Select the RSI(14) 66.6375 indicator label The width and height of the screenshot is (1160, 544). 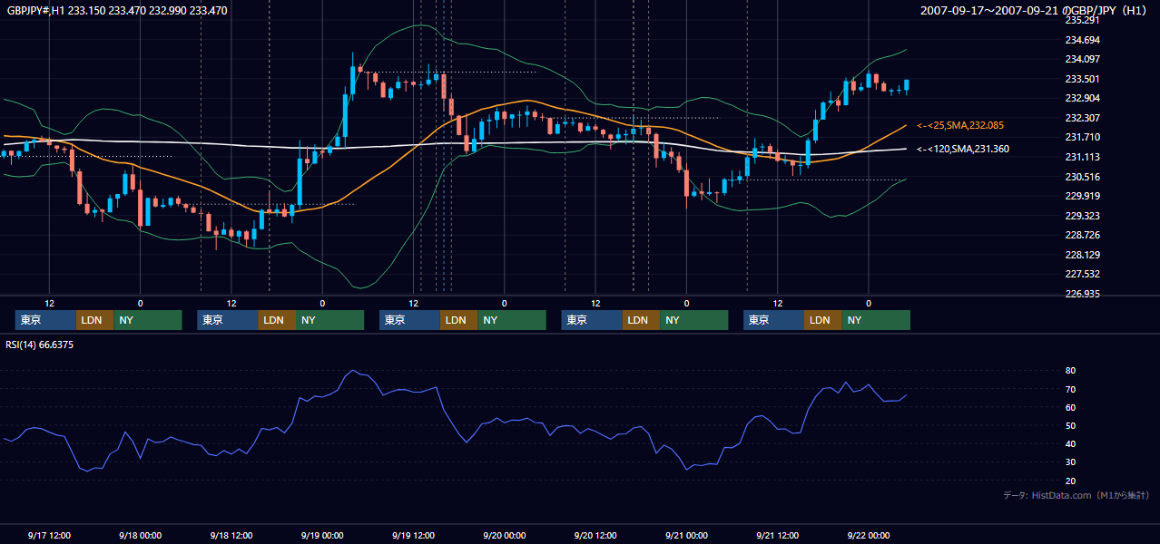[40, 345]
